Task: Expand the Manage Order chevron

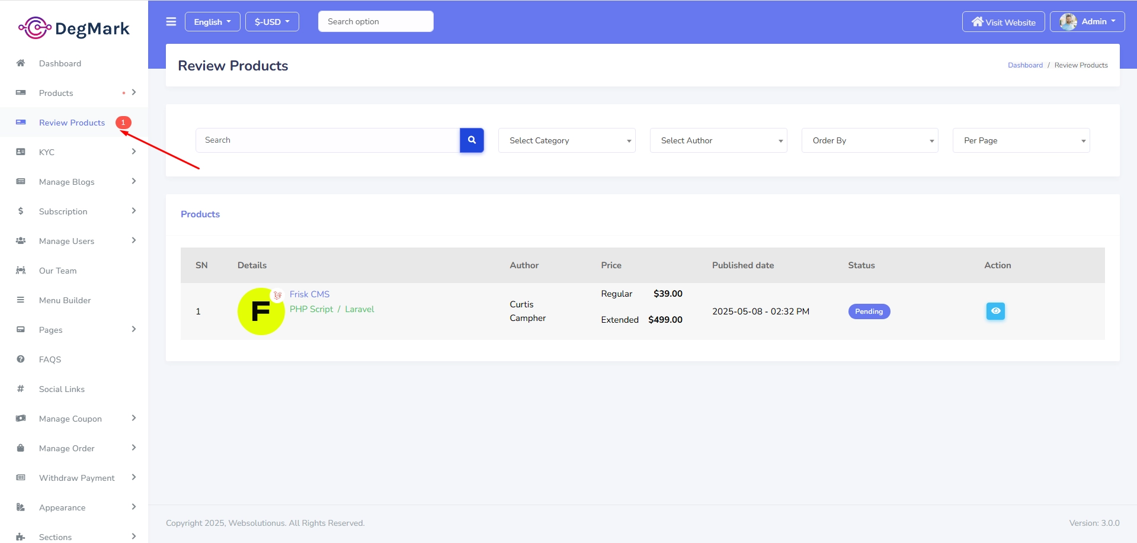Action: [x=134, y=448]
